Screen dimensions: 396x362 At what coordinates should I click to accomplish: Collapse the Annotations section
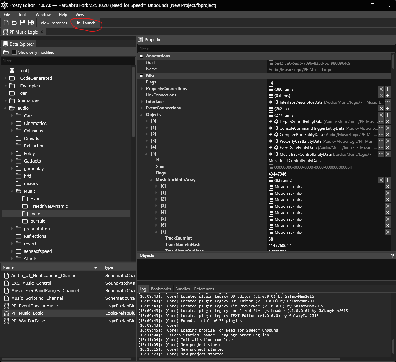[141, 56]
